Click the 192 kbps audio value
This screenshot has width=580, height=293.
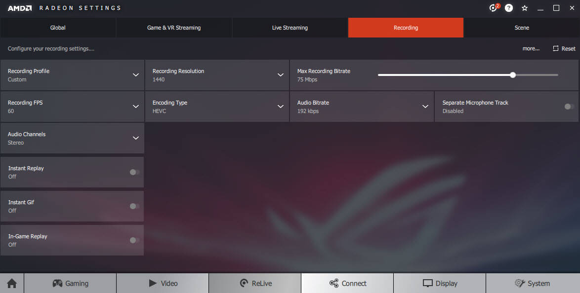click(308, 111)
